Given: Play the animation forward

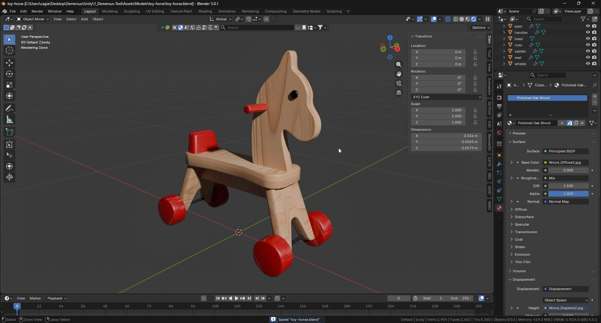Looking at the screenshot, I should click(237, 298).
